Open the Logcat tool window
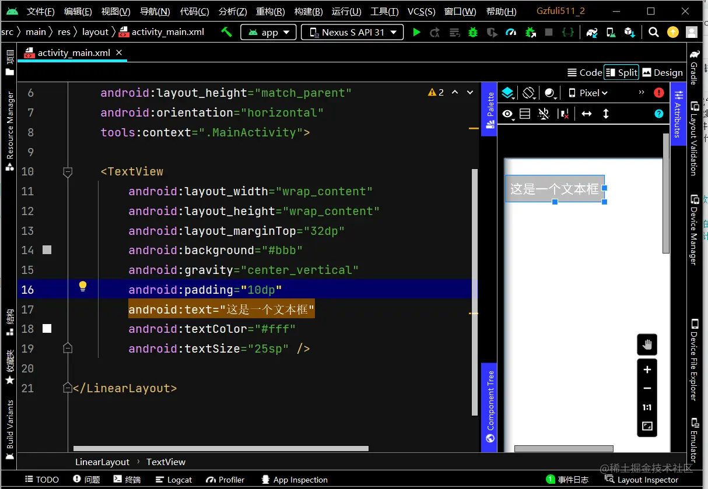This screenshot has width=708, height=489. tap(174, 480)
